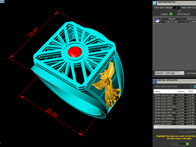Select the Silver:.925 Sterling row
The height and width of the screenshot is (147, 196).
pyautogui.click(x=175, y=118)
